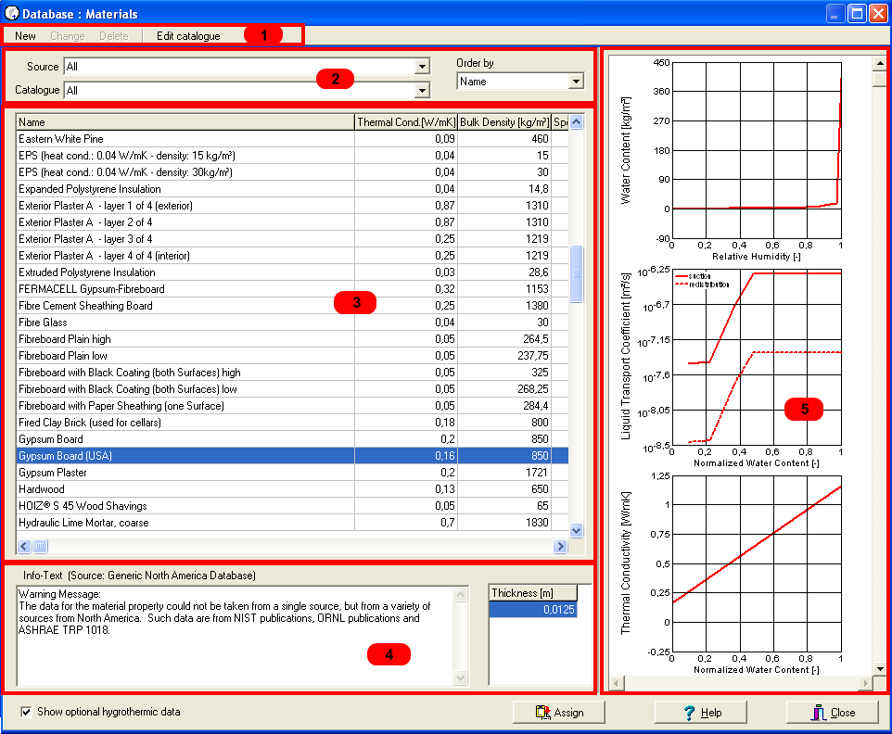The image size is (892, 734).
Task: Select the Thickness value 0,0125
Action: [533, 610]
